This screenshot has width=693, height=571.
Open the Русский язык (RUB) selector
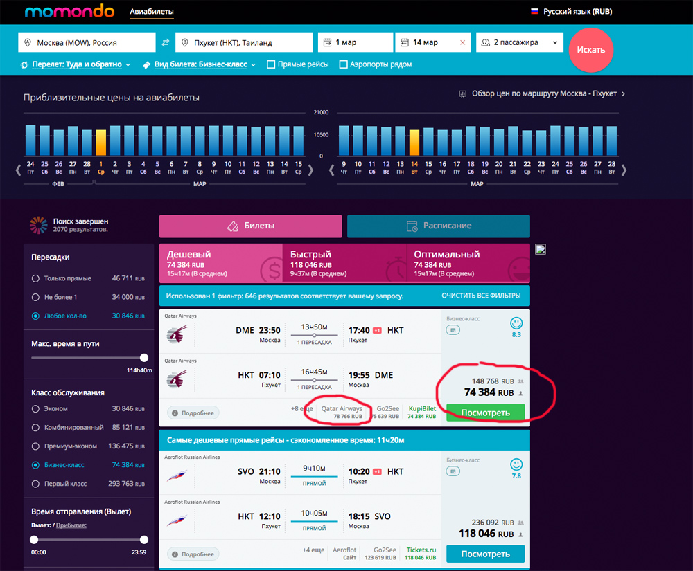tap(572, 12)
